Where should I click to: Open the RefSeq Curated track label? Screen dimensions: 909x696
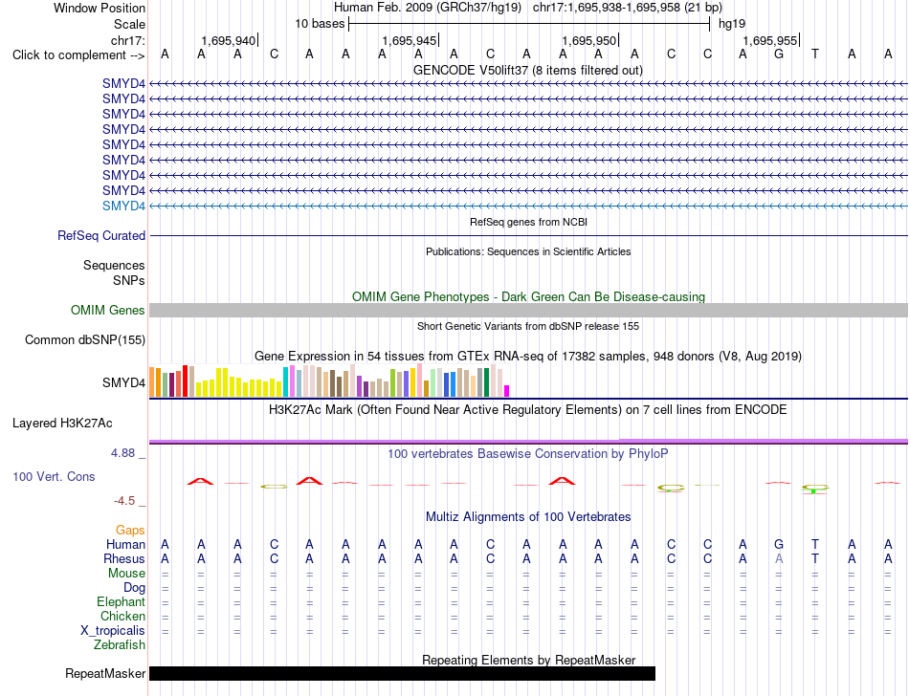pyautogui.click(x=101, y=236)
